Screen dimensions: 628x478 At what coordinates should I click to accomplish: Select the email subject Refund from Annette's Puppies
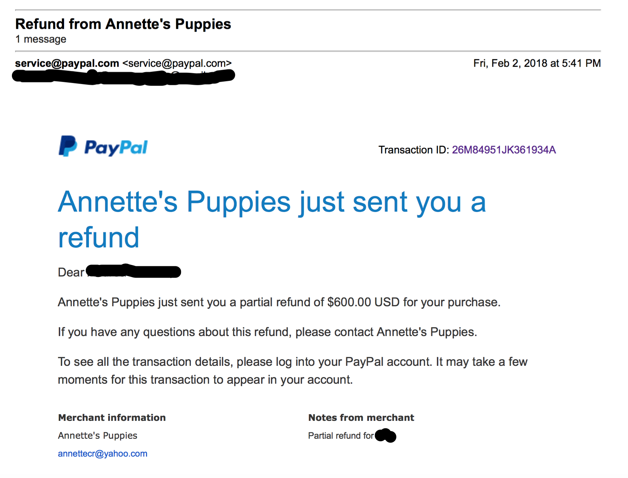(x=123, y=24)
